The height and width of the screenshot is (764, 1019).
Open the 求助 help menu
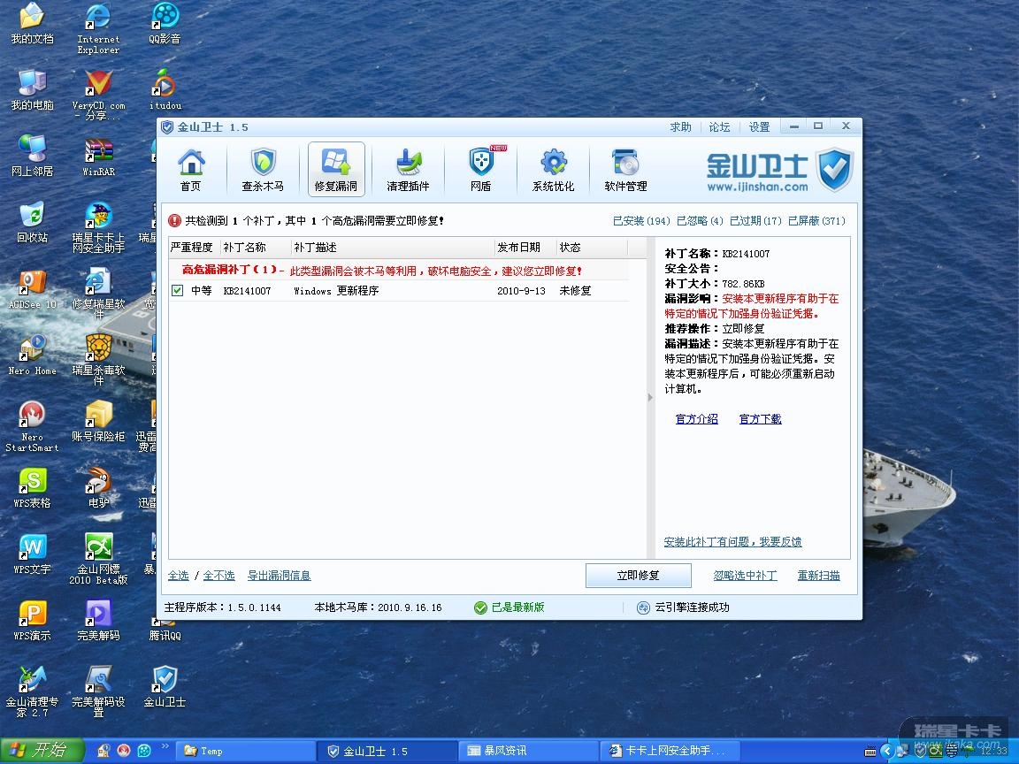pos(680,126)
